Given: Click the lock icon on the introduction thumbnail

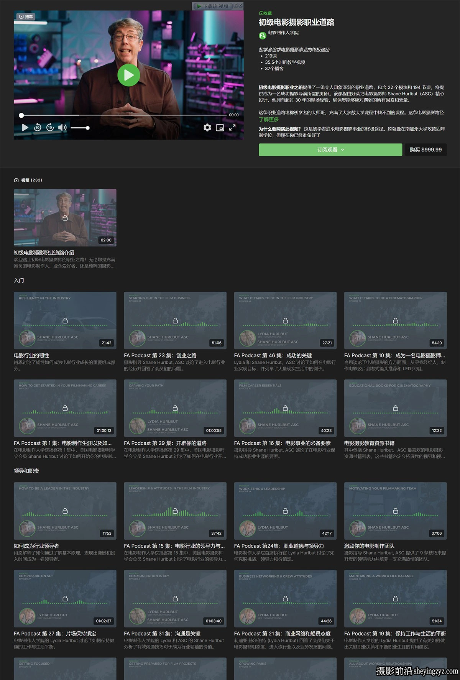Looking at the screenshot, I should coord(65,218).
